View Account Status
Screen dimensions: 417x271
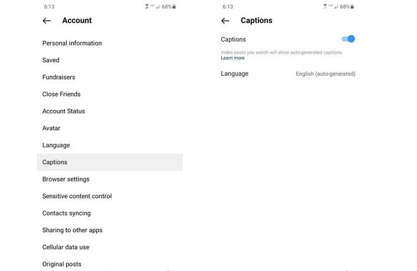[x=63, y=111]
